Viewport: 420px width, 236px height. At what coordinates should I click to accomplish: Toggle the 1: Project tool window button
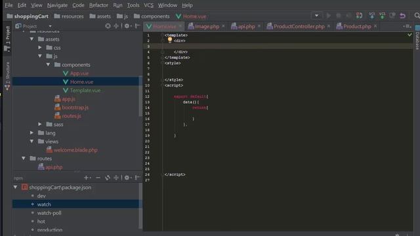[x=7, y=38]
